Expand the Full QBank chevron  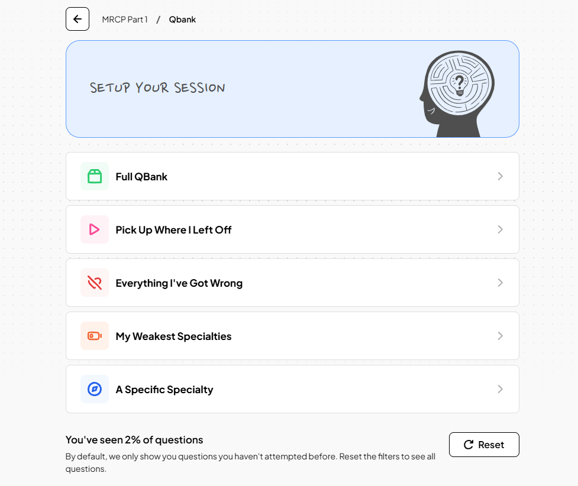[500, 176]
